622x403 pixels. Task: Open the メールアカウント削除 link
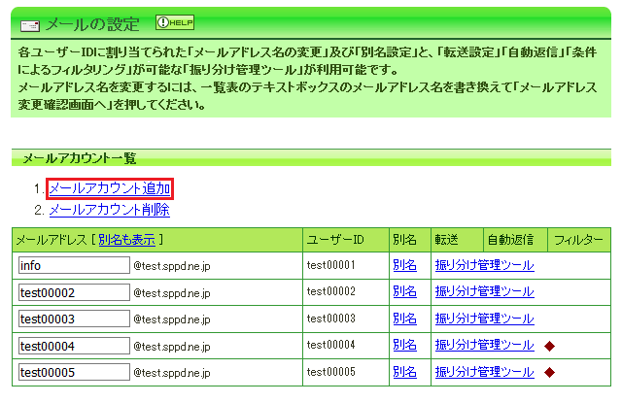(x=109, y=210)
